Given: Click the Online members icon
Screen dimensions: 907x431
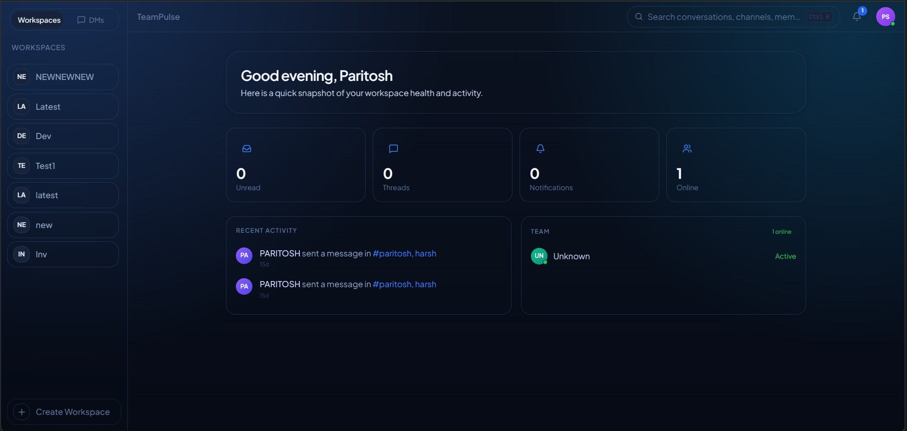Looking at the screenshot, I should 687,149.
